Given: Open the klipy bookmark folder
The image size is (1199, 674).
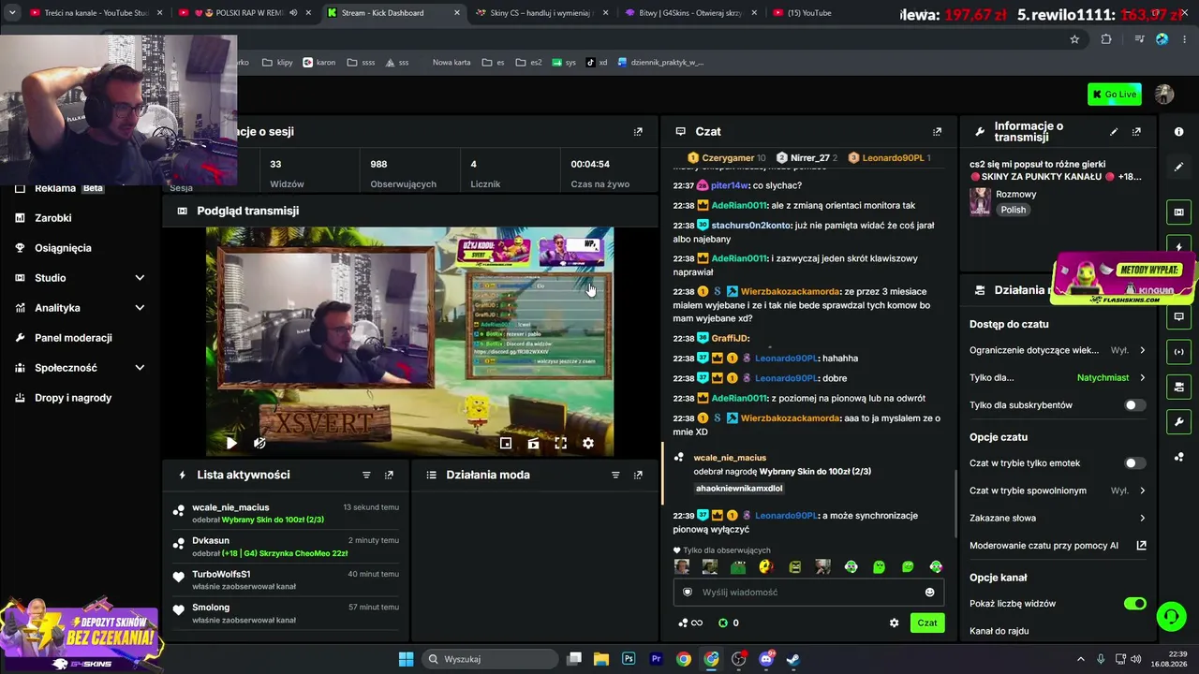Looking at the screenshot, I should click(277, 63).
